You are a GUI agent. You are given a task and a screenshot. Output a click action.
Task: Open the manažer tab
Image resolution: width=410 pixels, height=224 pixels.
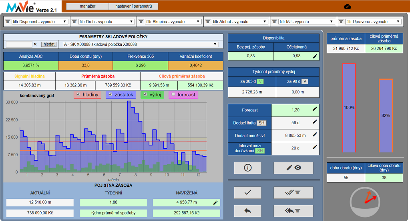click(88, 6)
